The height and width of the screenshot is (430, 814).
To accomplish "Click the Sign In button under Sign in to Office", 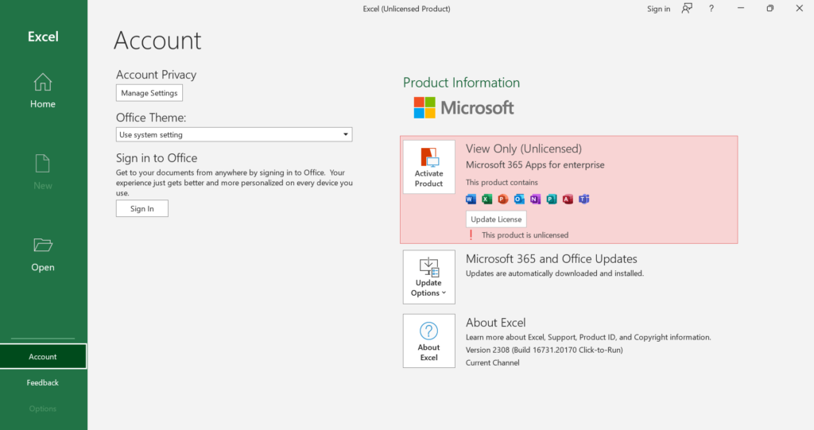I will tap(142, 208).
